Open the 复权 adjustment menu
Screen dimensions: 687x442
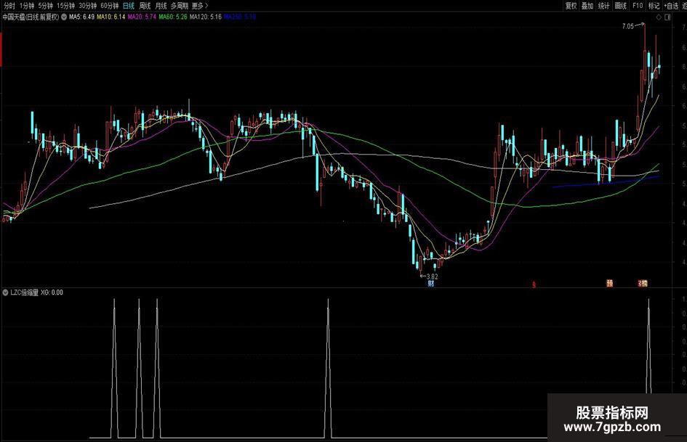point(571,6)
